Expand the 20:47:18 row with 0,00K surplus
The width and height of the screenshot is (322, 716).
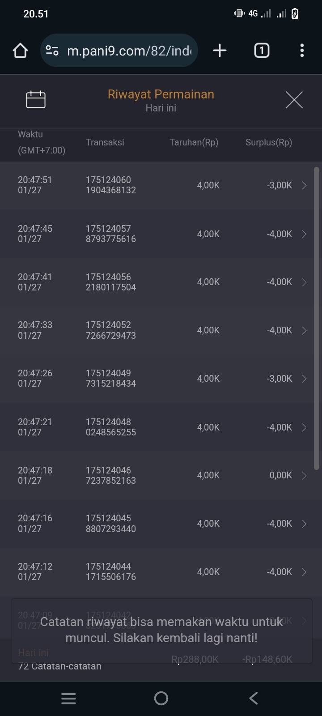[x=304, y=475]
